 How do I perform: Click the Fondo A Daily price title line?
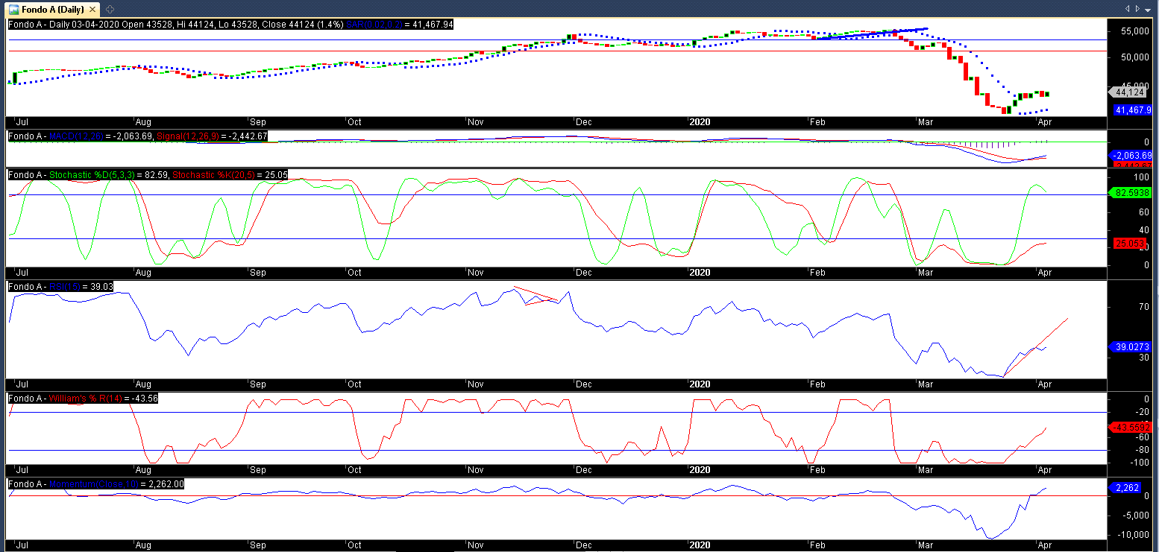230,25
